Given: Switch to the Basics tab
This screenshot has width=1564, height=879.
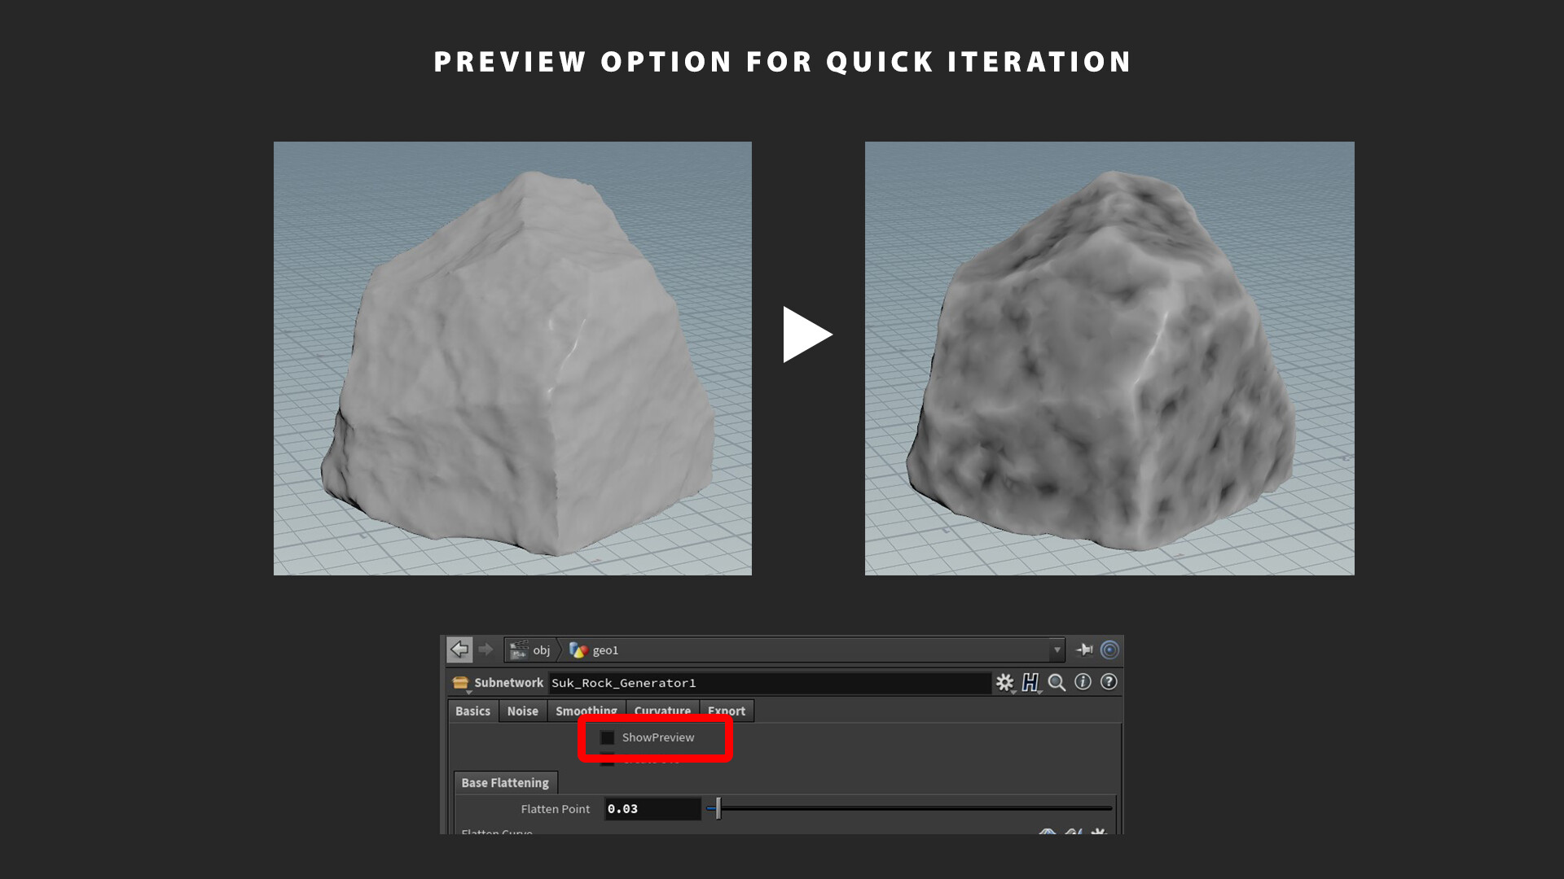Looking at the screenshot, I should click(x=472, y=711).
